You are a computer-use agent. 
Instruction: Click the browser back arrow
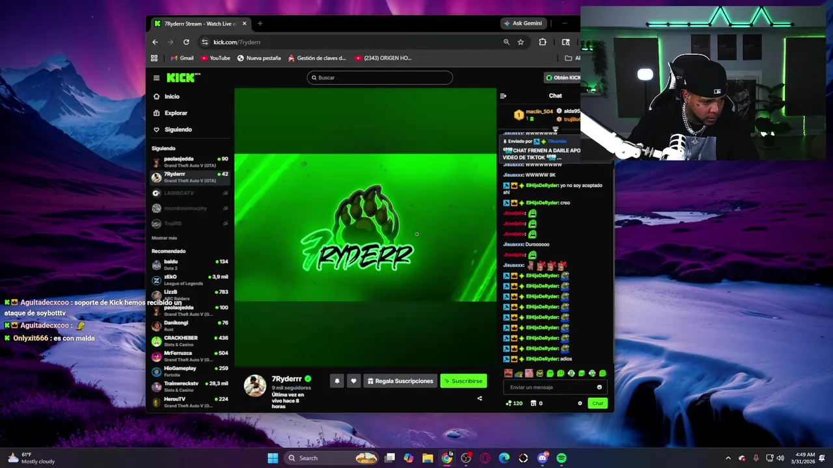pos(155,42)
